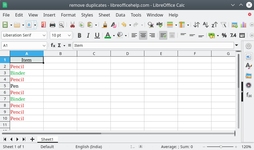The image size is (254, 150).
Task: Click the Insert Chart icon
Action: (243, 25)
